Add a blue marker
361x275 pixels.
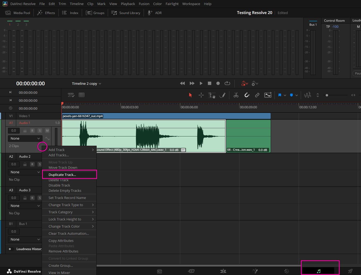tap(291, 95)
